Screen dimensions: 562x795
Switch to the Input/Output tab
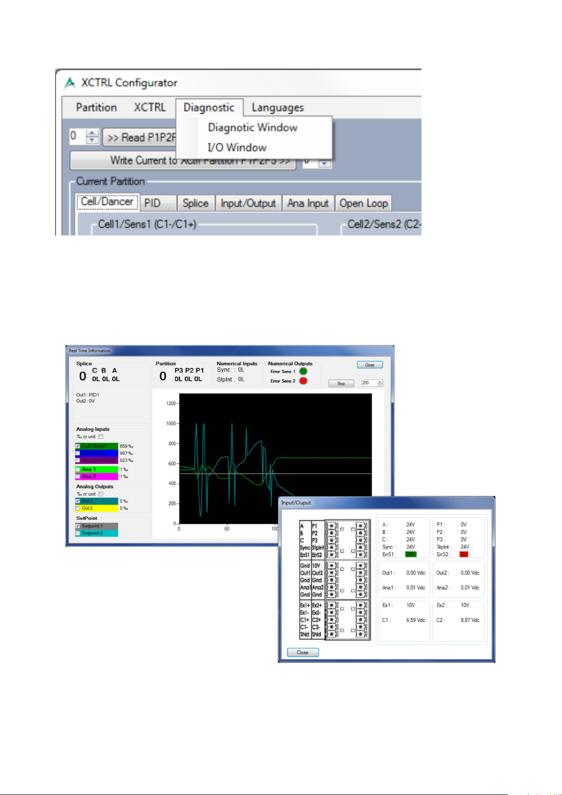point(248,203)
